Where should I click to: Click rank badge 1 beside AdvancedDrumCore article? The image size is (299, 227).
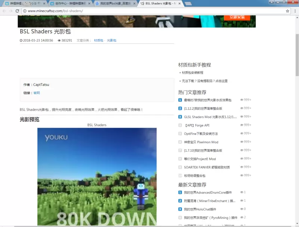point(180,192)
